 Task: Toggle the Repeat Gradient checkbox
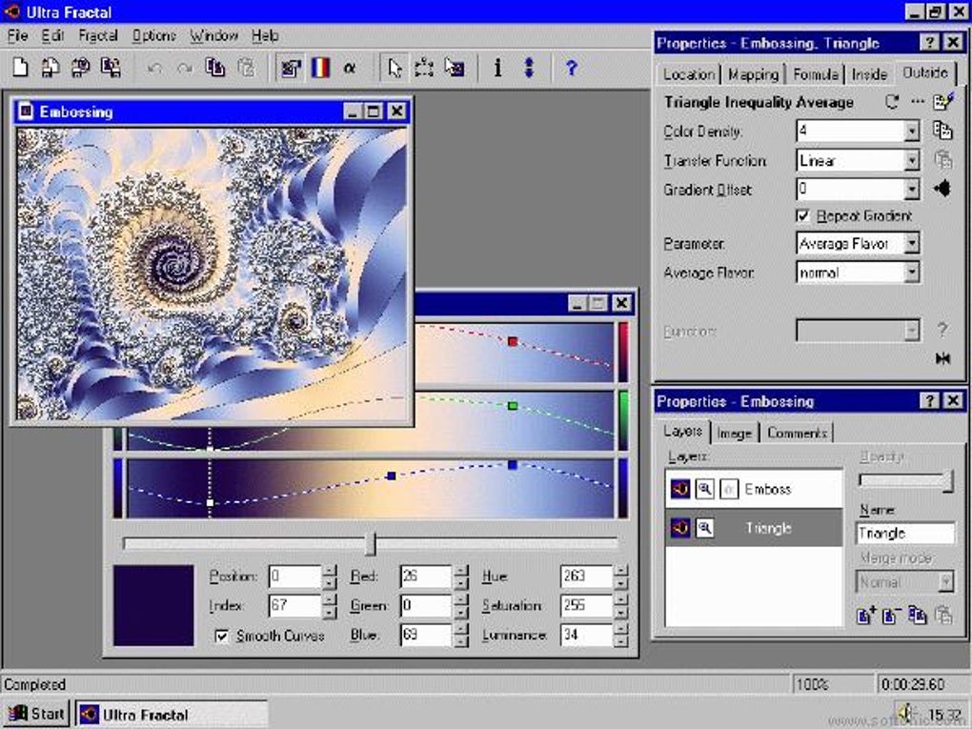[802, 215]
